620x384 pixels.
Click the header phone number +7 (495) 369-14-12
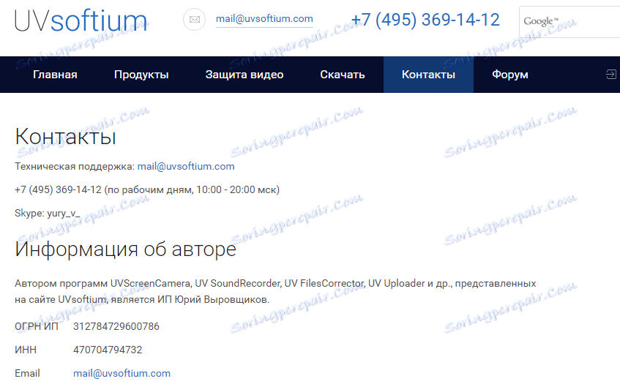click(425, 19)
